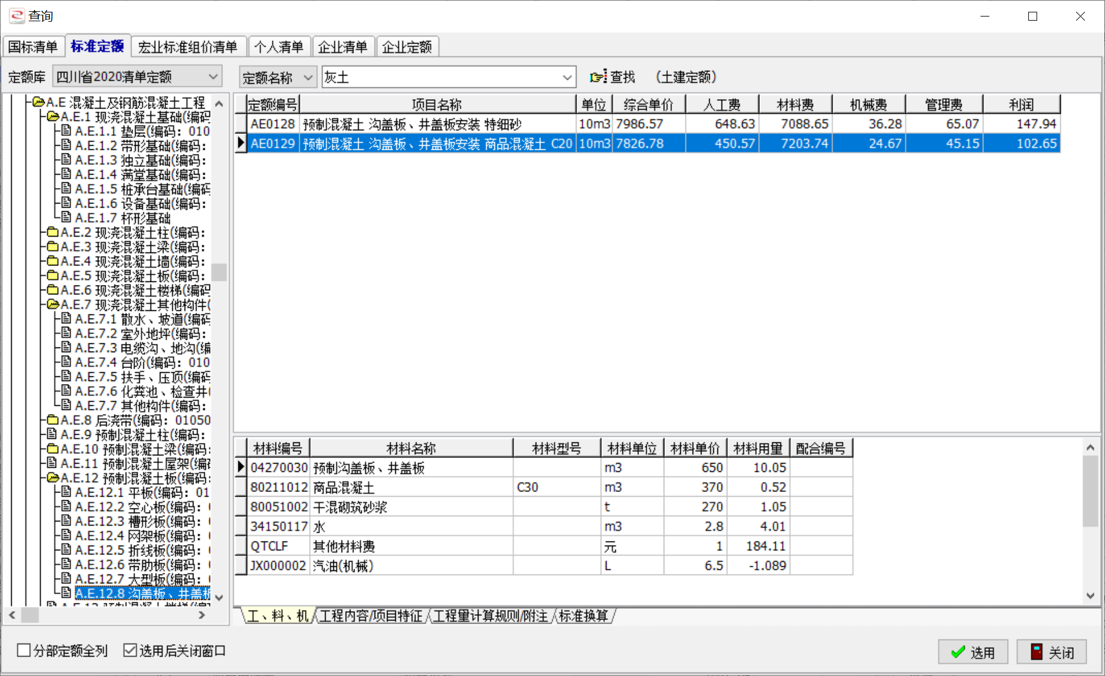Click the 查找 search icon
This screenshot has height=676, width=1105.
coord(598,77)
